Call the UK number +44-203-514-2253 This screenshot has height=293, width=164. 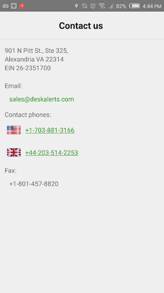click(52, 153)
